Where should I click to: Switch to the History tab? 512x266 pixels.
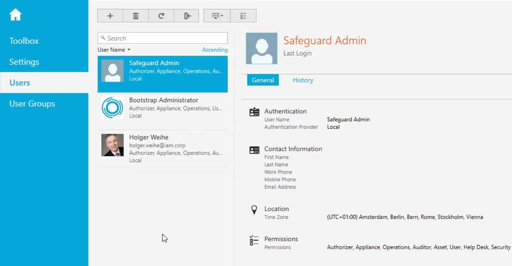303,80
